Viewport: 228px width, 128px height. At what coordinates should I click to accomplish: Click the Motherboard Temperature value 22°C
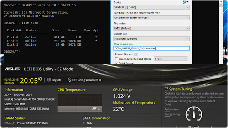pos(119,109)
